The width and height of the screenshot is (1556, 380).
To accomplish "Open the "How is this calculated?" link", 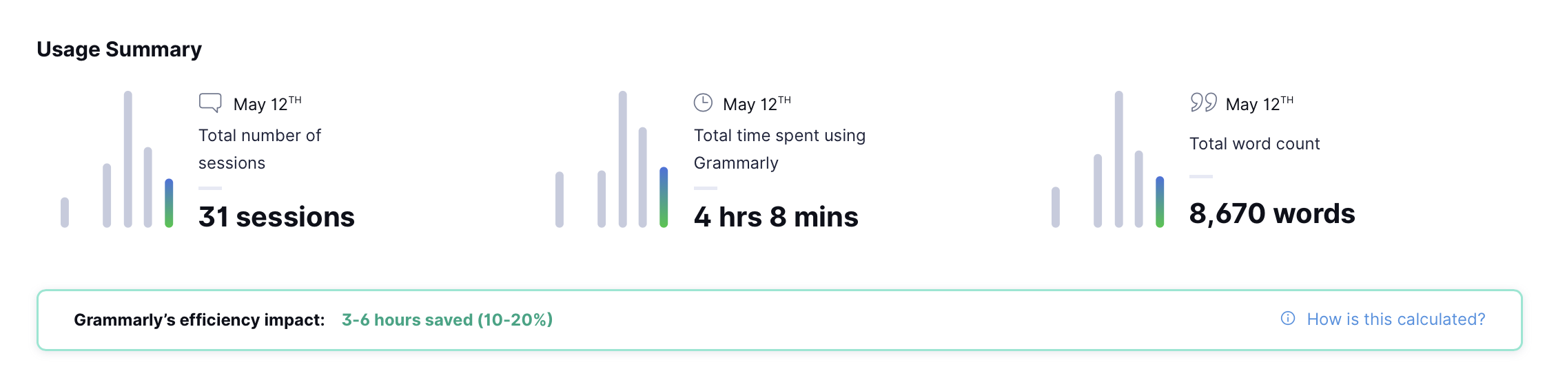I will (x=1395, y=319).
